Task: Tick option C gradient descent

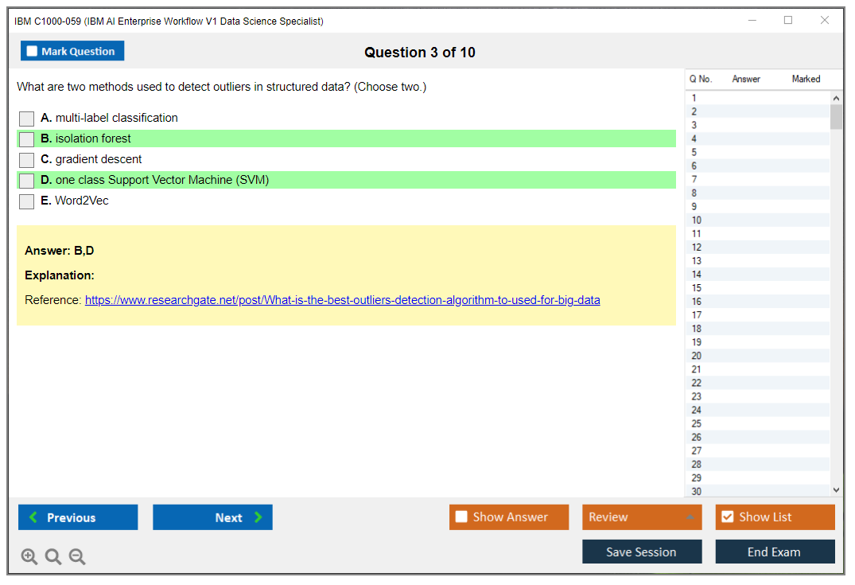Action: [x=27, y=160]
